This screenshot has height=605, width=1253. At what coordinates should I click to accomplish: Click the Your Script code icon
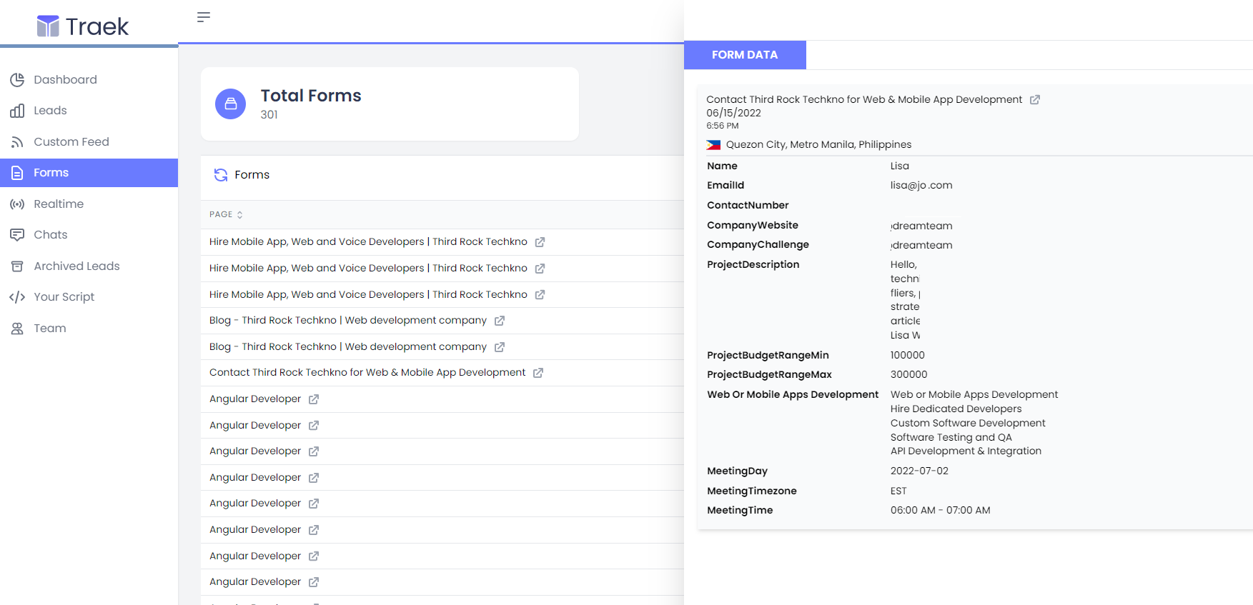pos(17,297)
